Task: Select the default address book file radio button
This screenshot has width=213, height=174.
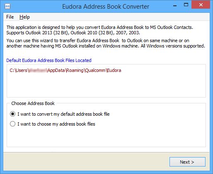Action: coord(12,114)
